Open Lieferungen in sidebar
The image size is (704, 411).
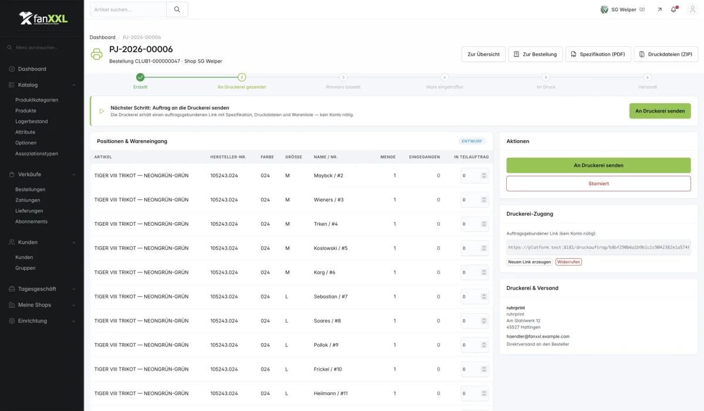29,210
